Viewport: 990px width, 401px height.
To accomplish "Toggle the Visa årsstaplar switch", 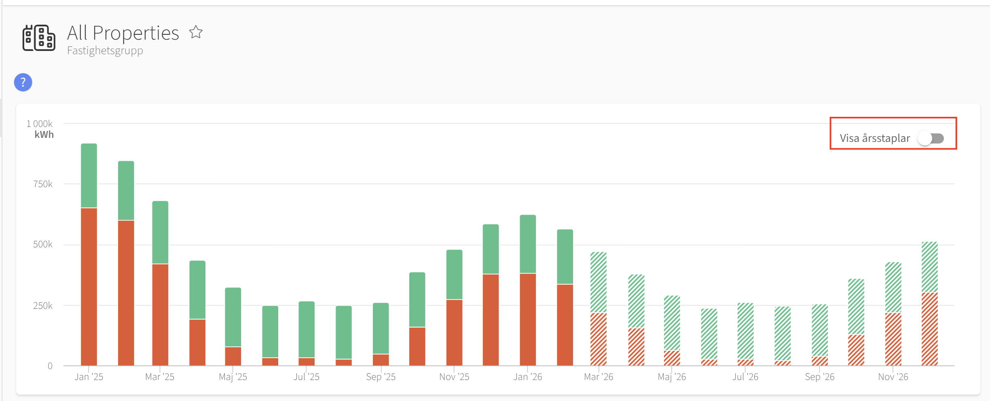I will [x=931, y=139].
